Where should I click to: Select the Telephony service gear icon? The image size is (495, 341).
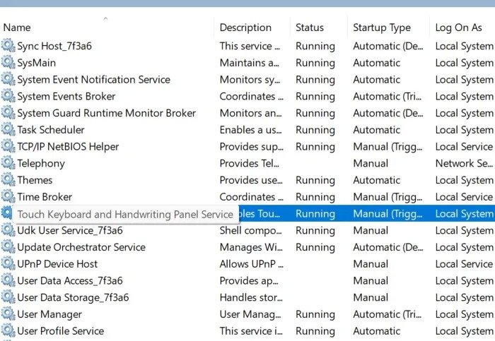[x=8, y=164]
